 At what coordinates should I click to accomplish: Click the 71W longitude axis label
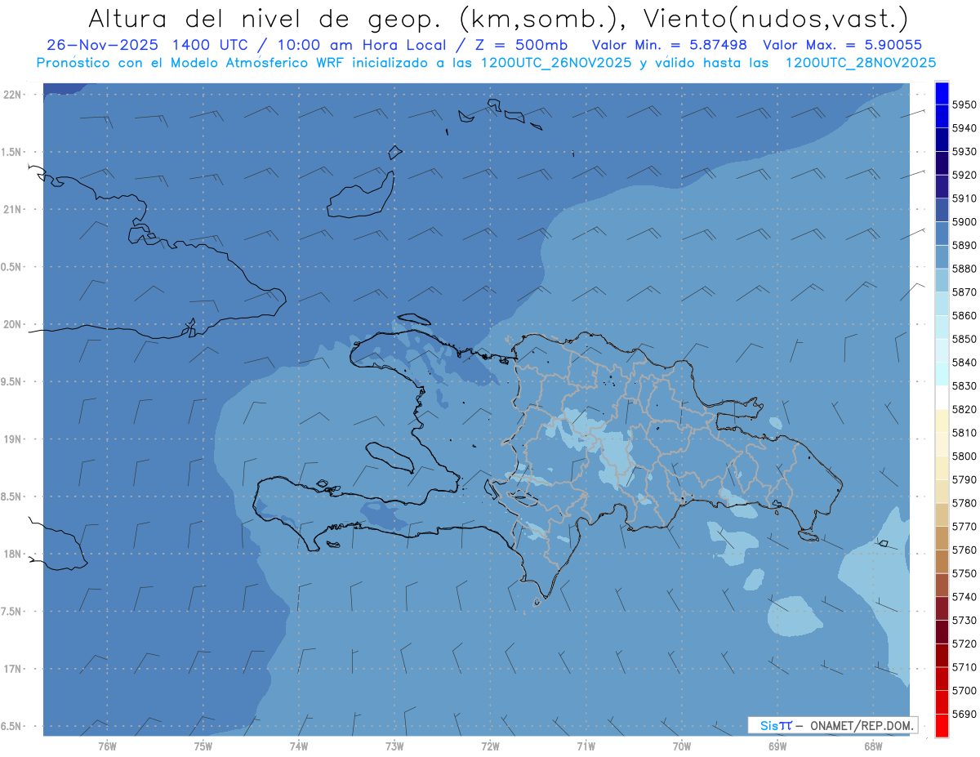[x=586, y=746]
